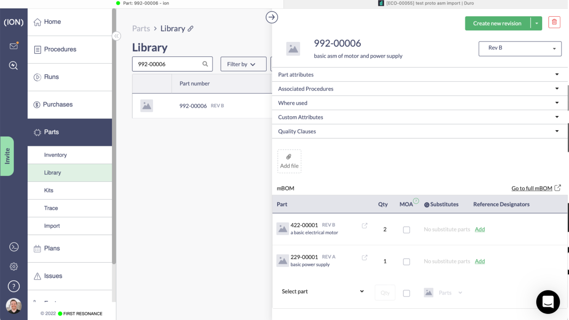Click the mail inbox icon in sidebar
The image size is (569, 320).
click(x=14, y=46)
